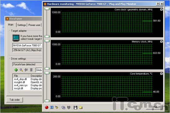
Task: Open the Power user tab
Action: [x=34, y=25]
